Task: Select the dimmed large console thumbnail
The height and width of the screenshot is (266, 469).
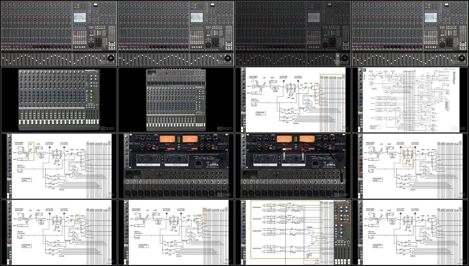Action: (293, 33)
